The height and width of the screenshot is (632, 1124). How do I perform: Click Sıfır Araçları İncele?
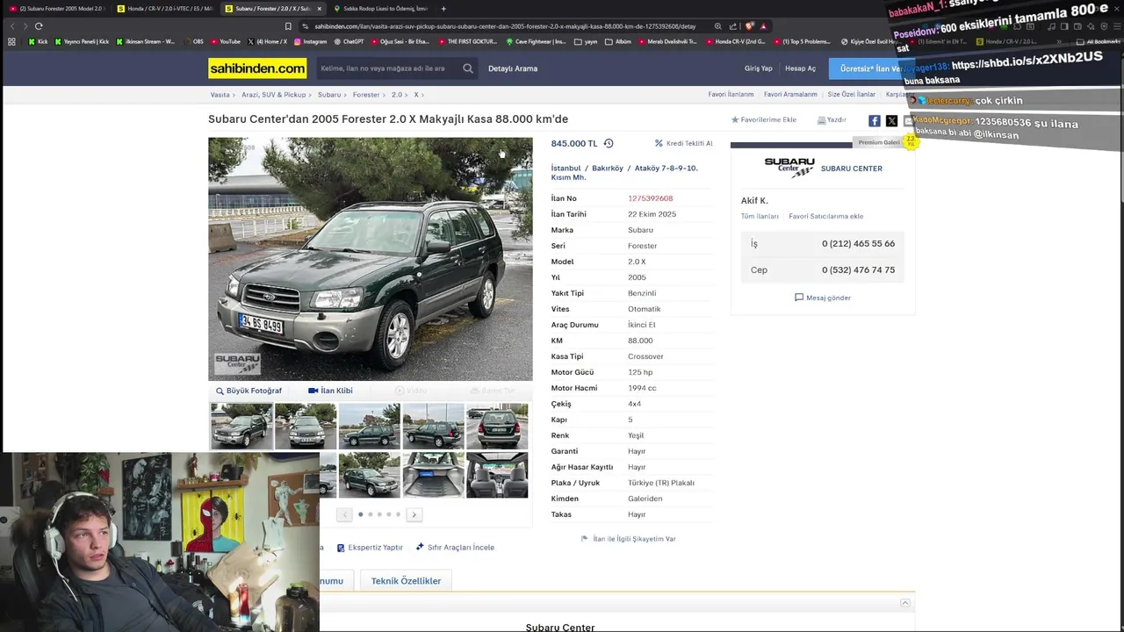[455, 547]
